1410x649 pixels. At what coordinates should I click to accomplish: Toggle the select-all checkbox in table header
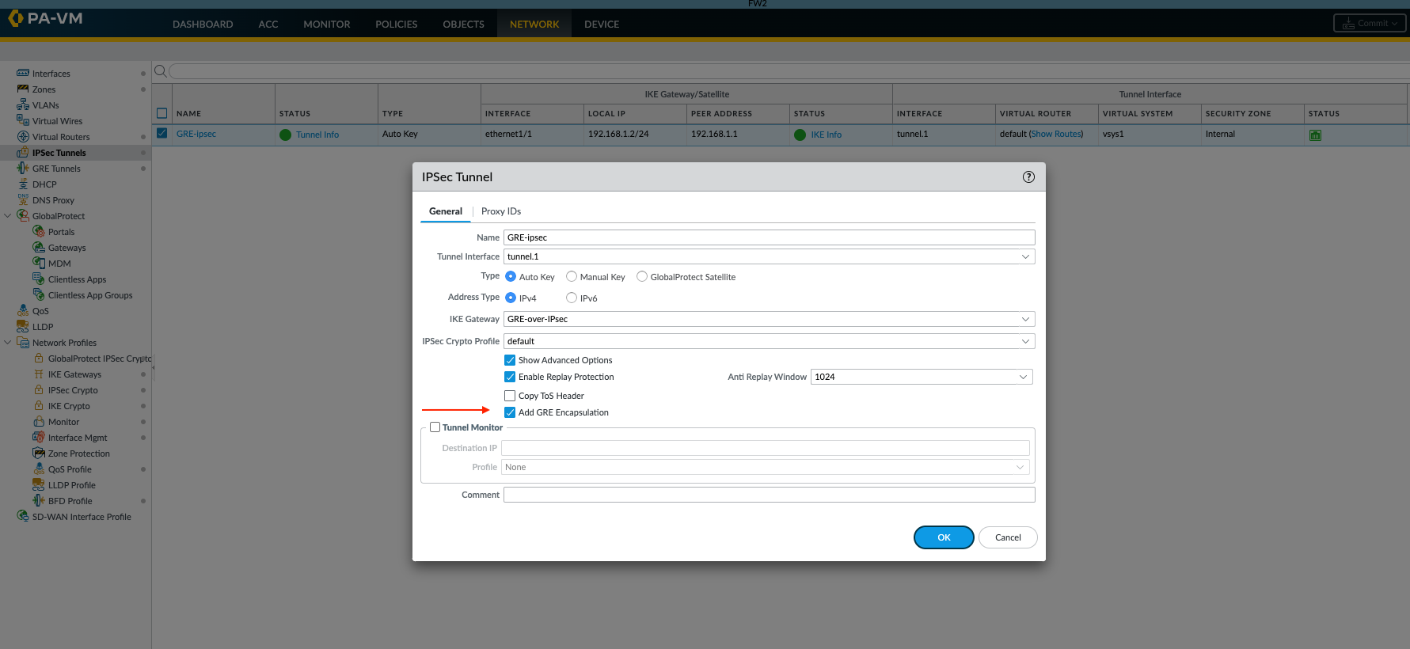pos(162,113)
